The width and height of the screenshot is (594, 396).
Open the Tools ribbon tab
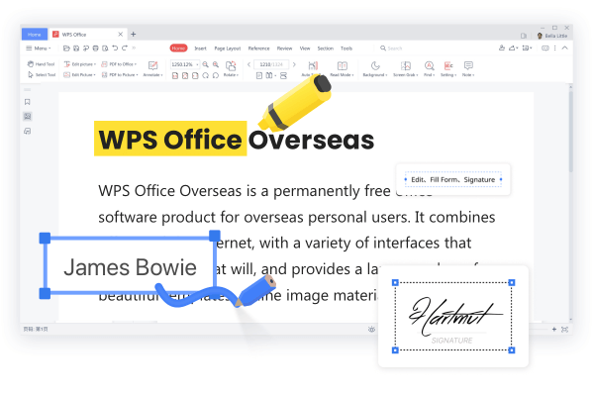(x=346, y=49)
